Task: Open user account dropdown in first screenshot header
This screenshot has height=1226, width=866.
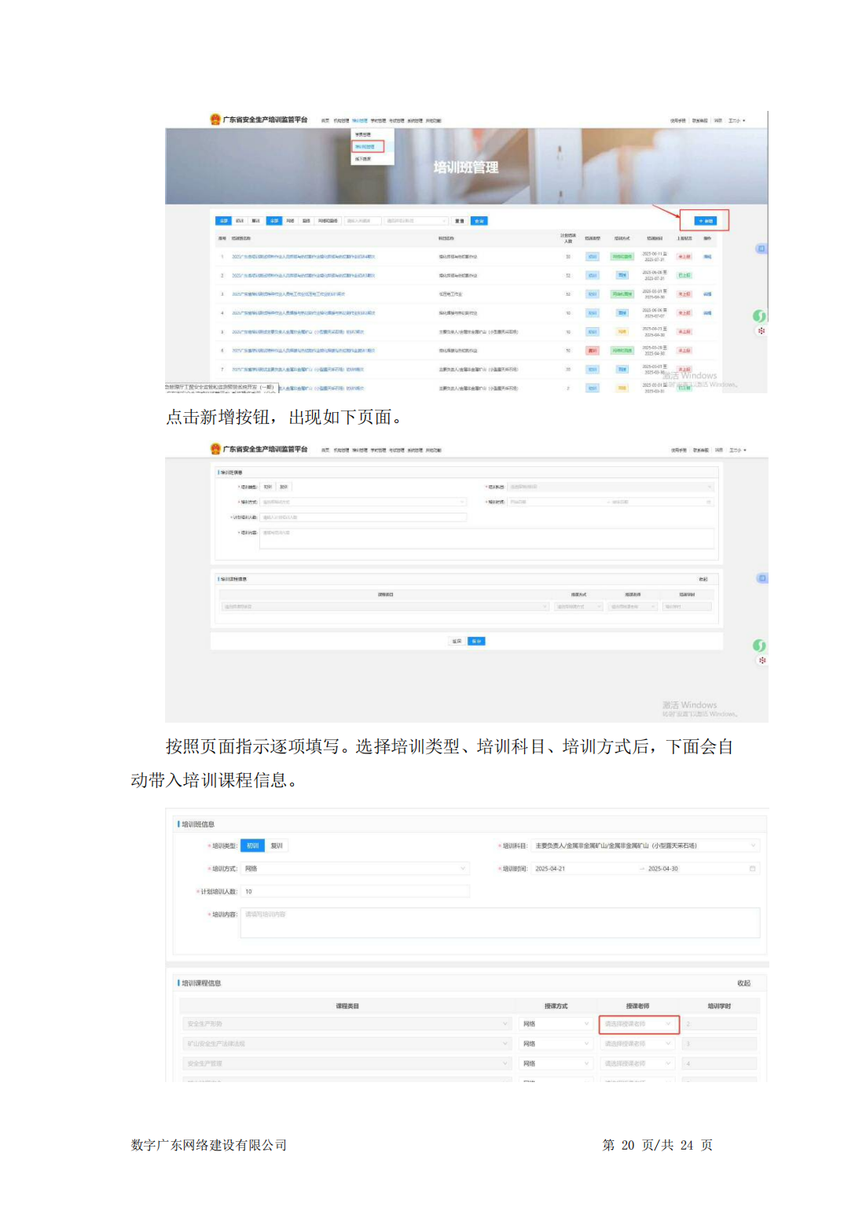Action: tap(736, 120)
